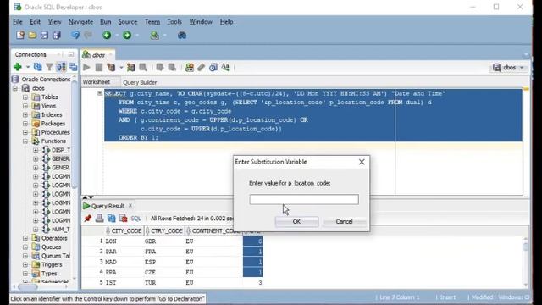The width and height of the screenshot is (542, 305).
Task: Click the SQL link in Query Result toolbar
Action: (x=135, y=219)
